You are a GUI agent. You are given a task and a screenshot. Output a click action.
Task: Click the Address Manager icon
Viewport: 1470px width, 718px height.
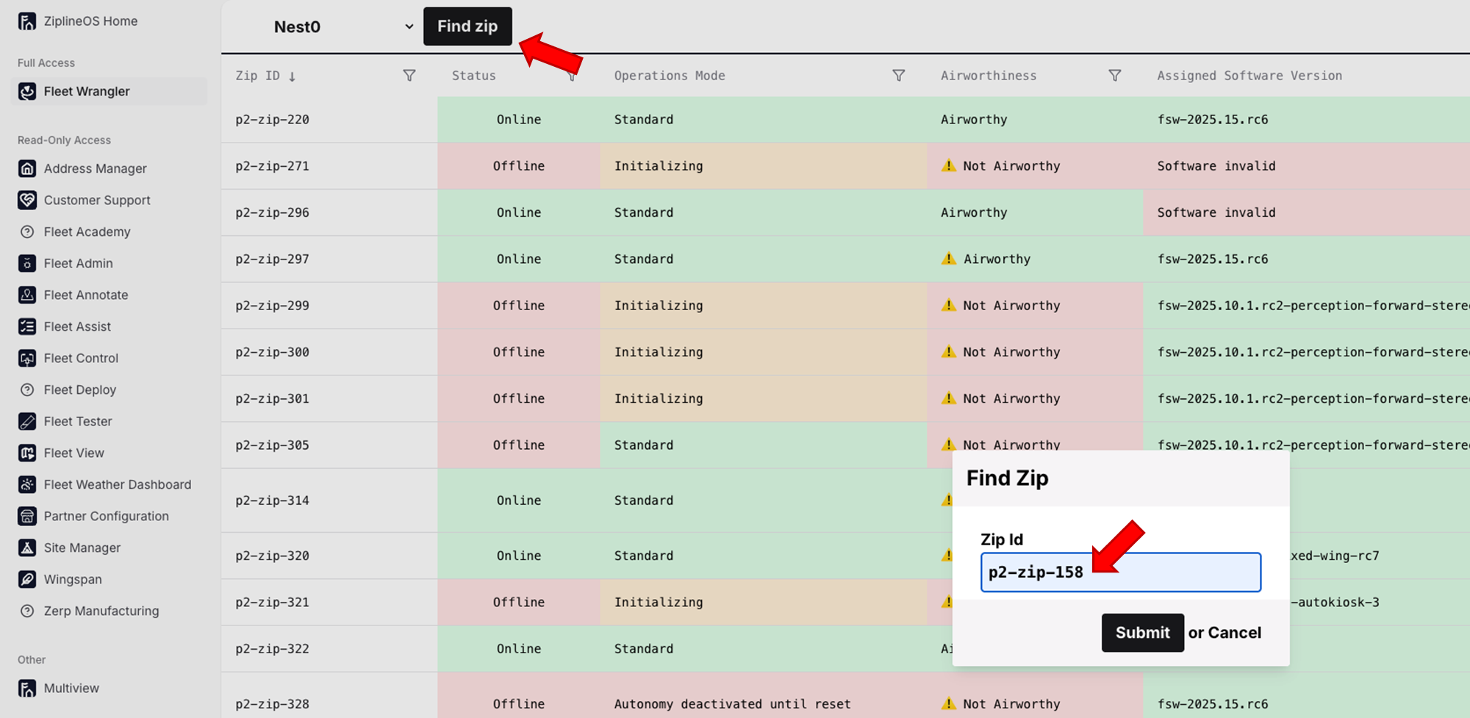pos(27,168)
